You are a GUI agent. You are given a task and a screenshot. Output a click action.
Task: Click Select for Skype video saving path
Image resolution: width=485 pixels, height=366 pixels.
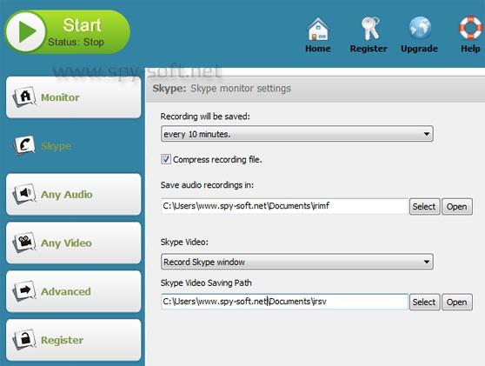(x=424, y=302)
